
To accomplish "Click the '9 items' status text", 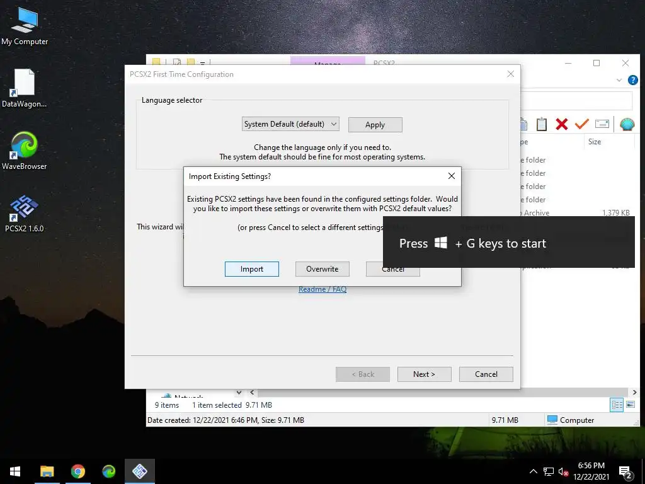I will click(x=166, y=405).
